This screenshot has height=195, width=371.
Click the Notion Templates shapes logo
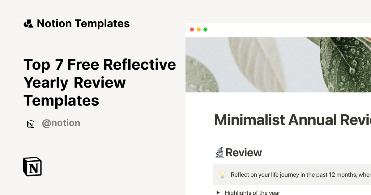click(x=28, y=23)
